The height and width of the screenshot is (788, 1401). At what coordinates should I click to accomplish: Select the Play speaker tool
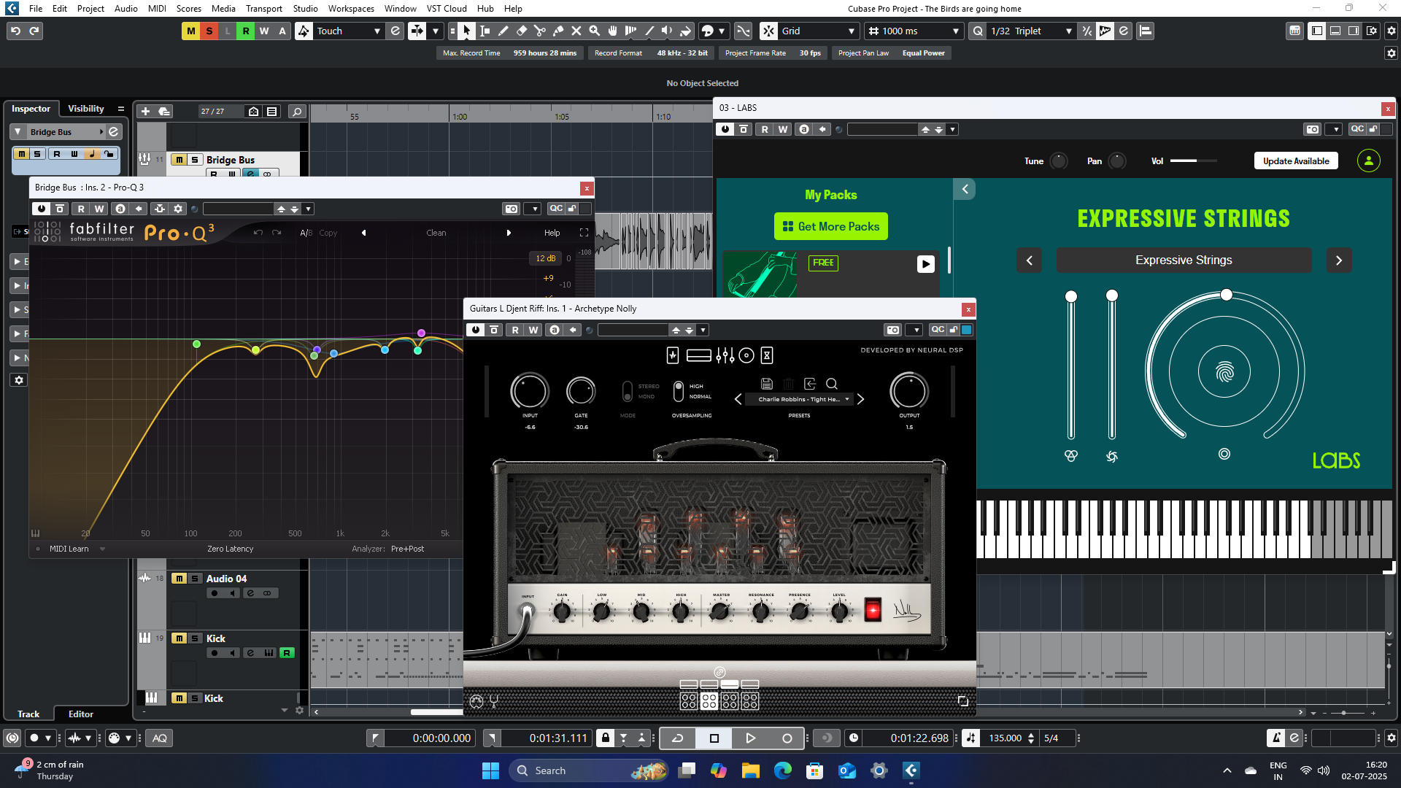[667, 31]
